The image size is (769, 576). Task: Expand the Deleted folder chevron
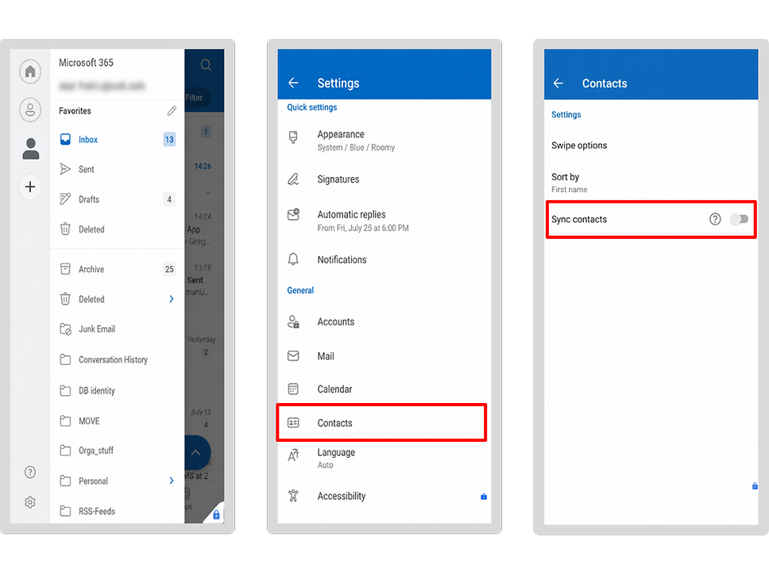171,299
